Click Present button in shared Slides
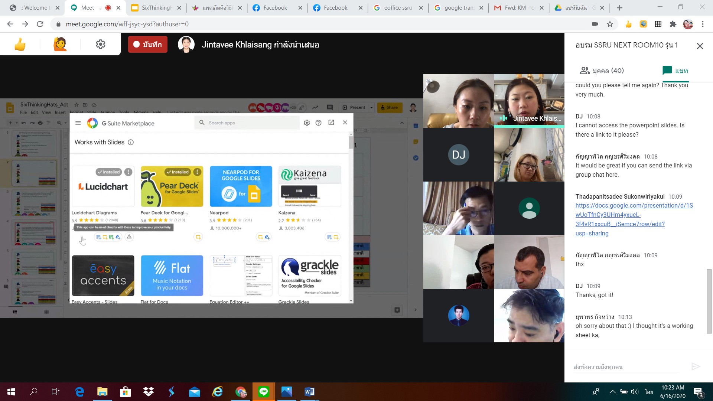The width and height of the screenshot is (713, 401). (x=354, y=107)
